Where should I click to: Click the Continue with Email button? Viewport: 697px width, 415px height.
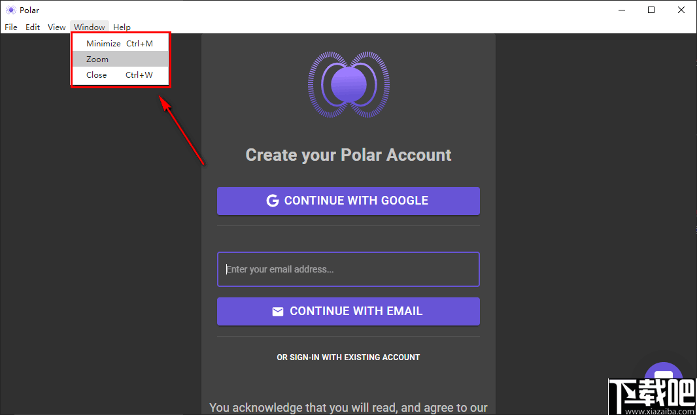[x=348, y=311]
